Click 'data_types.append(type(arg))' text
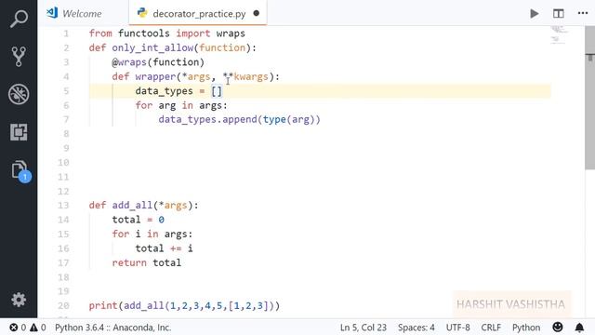Image resolution: width=595 pixels, height=335 pixels. 240,120
